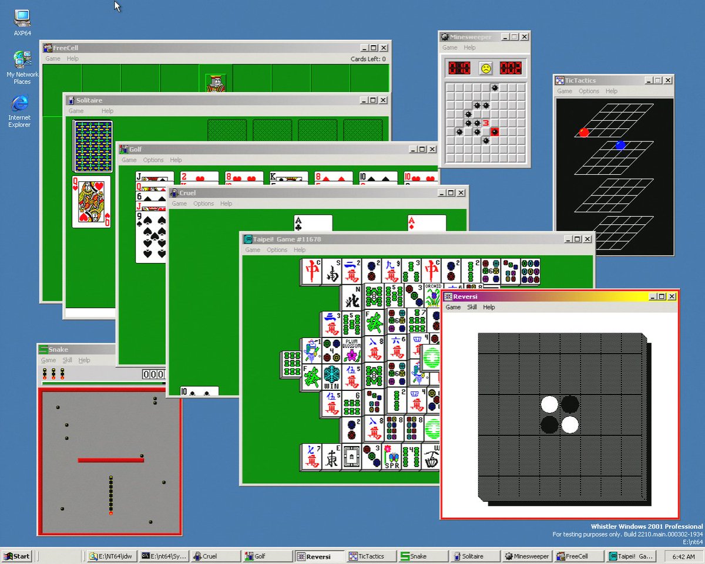Image resolution: width=705 pixels, height=564 pixels.
Task: Open the Game menu in FreeCell
Action: (x=53, y=59)
